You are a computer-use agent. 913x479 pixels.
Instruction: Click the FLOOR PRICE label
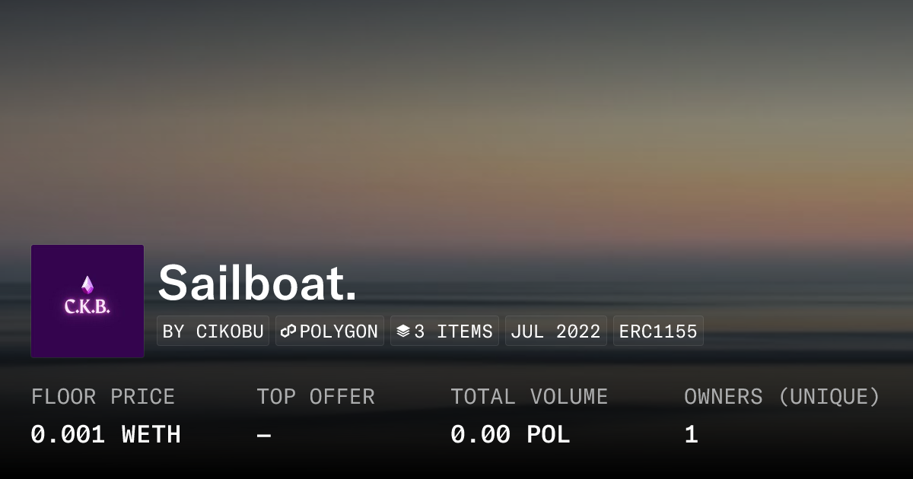pyautogui.click(x=103, y=397)
